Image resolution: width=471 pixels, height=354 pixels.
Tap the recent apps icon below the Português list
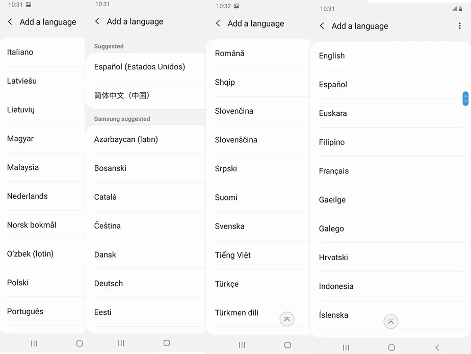tap(34, 343)
